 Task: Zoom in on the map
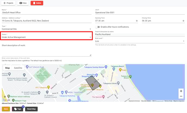[x=181, y=91]
